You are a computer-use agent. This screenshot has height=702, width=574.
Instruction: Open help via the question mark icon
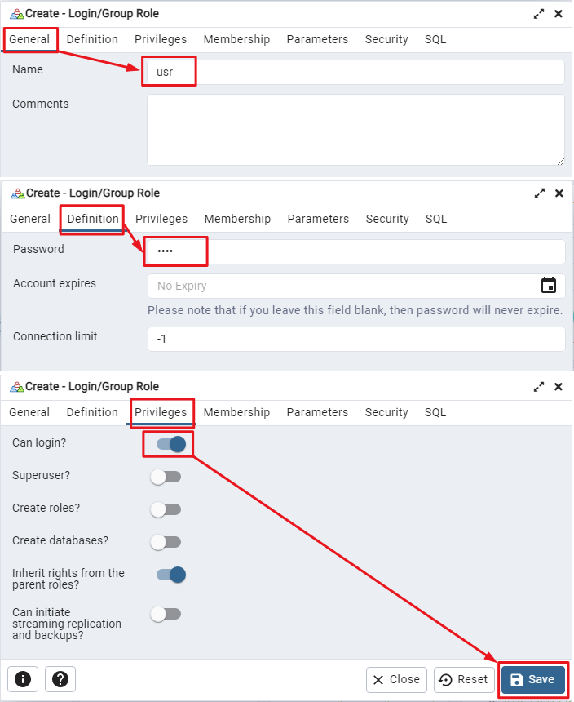60,679
